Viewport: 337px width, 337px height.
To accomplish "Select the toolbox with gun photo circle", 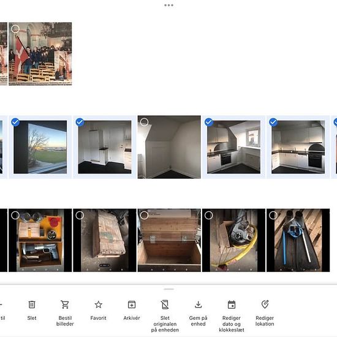I will click(x=15, y=215).
